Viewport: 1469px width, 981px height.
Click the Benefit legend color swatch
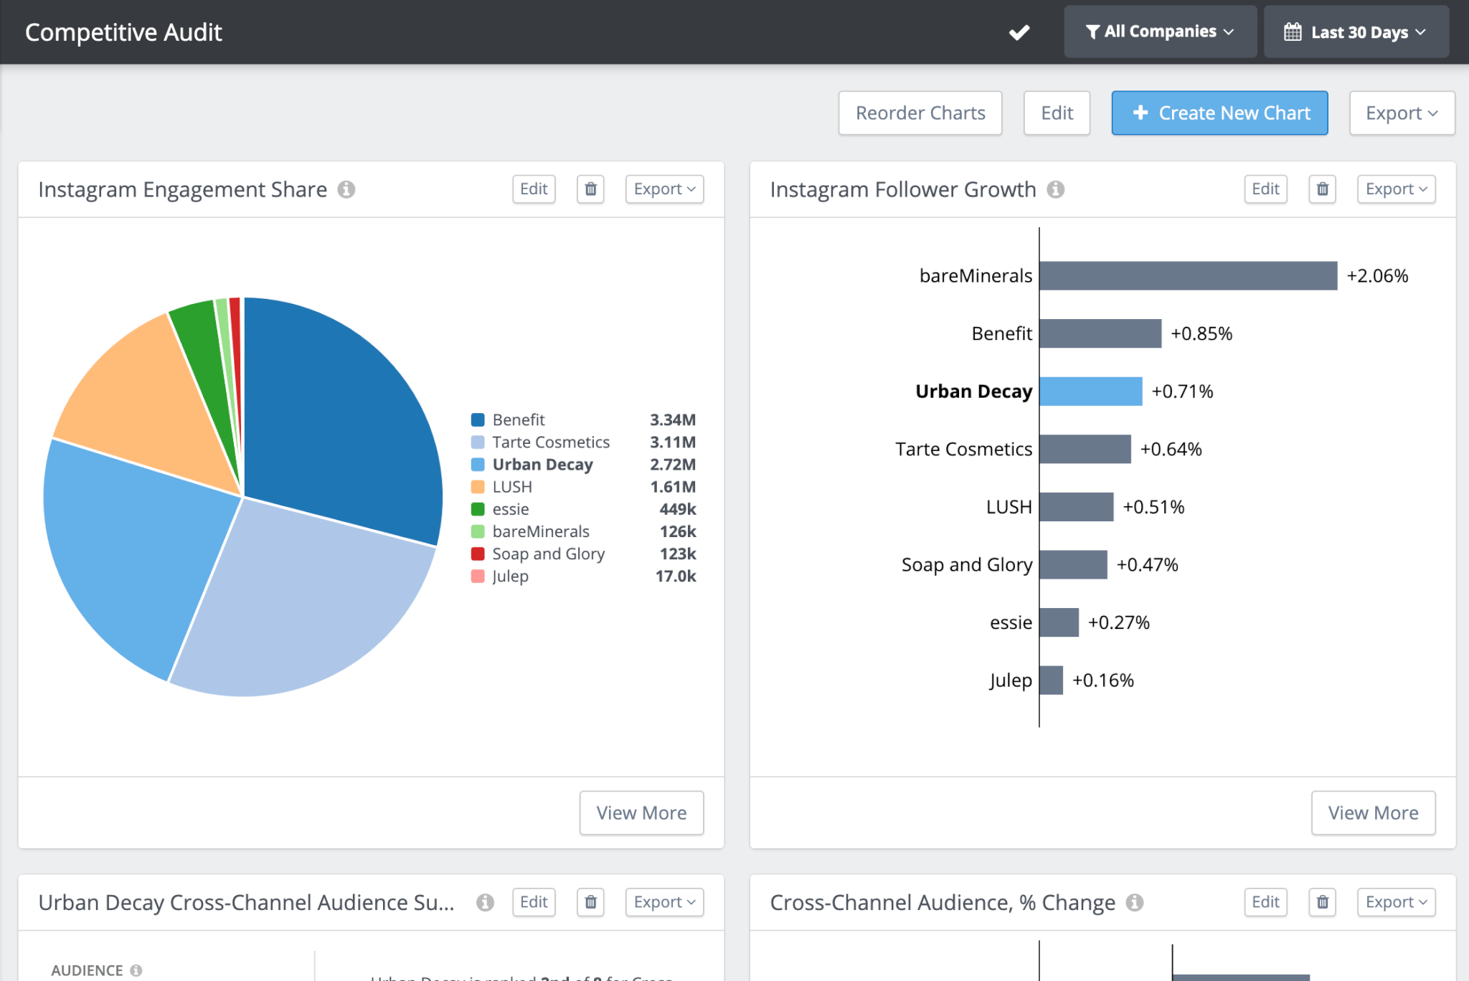478,420
